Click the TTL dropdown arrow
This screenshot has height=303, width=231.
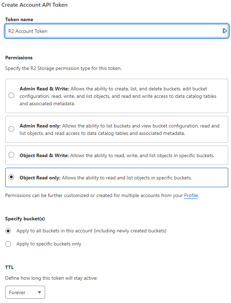(x=39, y=292)
